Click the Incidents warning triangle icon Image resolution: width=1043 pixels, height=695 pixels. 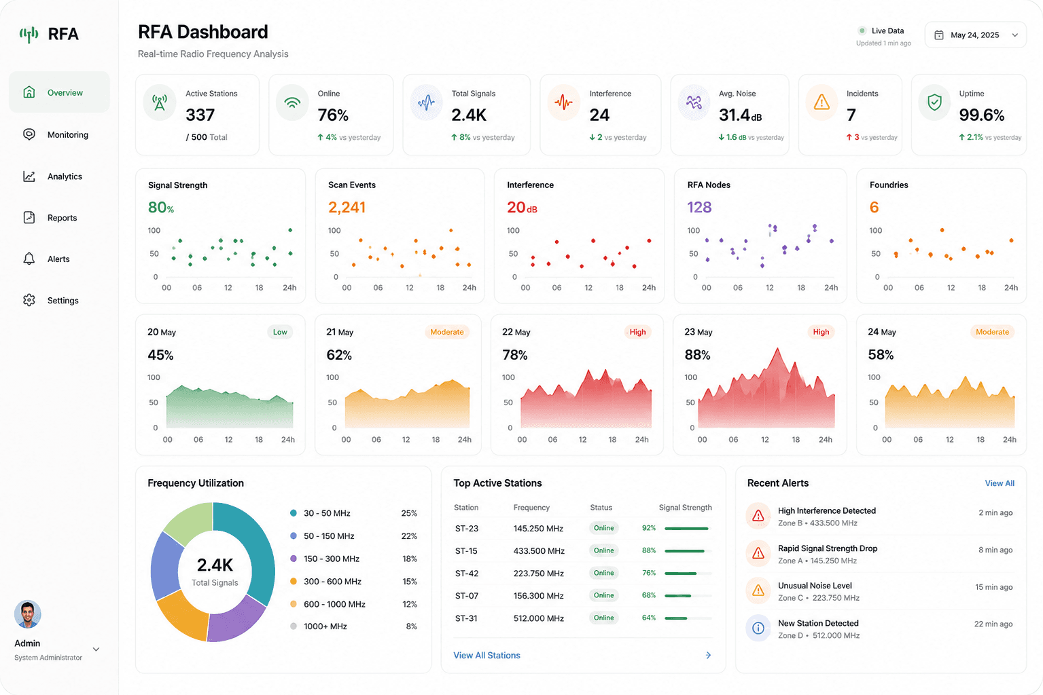pos(821,103)
